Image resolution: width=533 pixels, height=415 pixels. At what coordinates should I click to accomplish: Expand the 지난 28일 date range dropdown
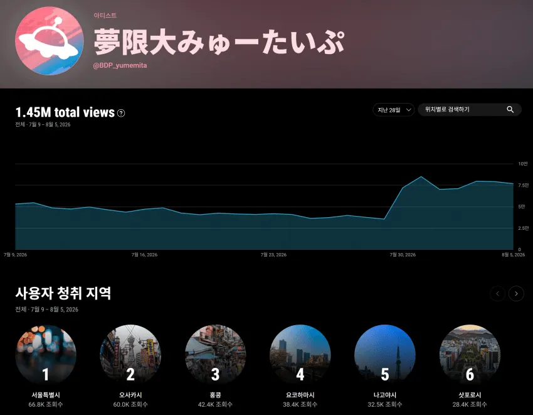(394, 110)
